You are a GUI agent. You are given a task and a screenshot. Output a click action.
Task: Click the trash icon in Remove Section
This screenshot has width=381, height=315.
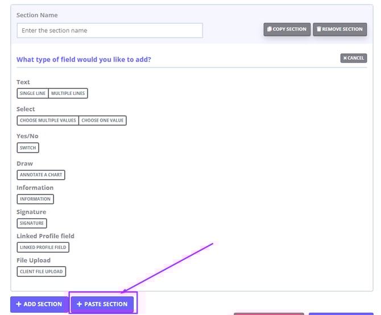click(319, 29)
